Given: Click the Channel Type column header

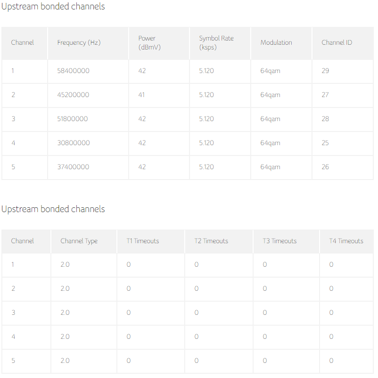Looking at the screenshot, I should (x=79, y=241).
